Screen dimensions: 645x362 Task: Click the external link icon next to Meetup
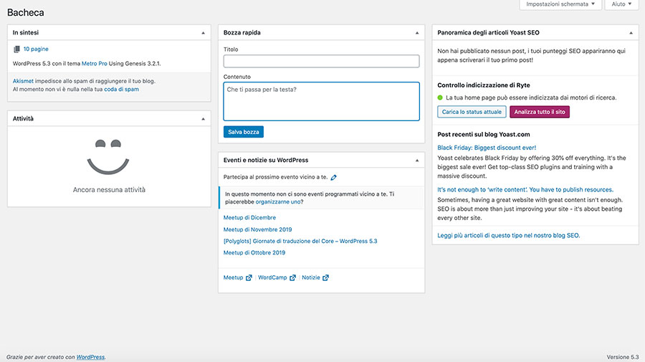tap(249, 277)
